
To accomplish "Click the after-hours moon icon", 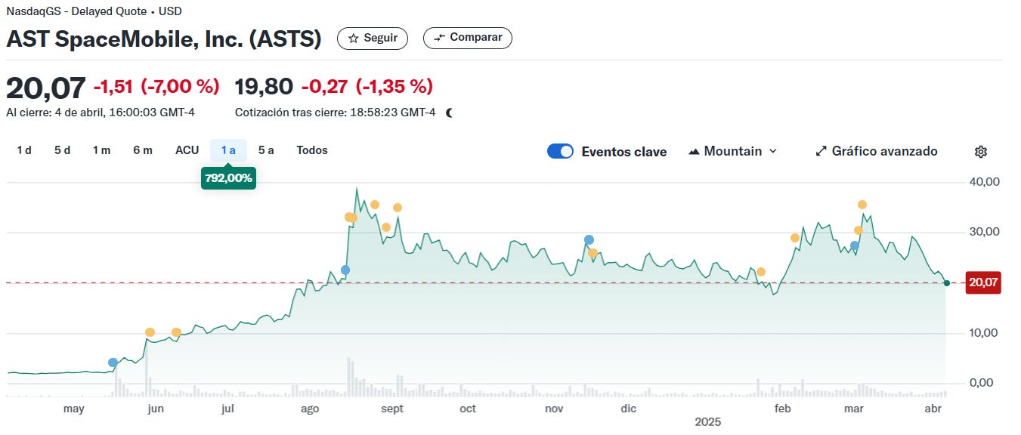I will 450,113.
